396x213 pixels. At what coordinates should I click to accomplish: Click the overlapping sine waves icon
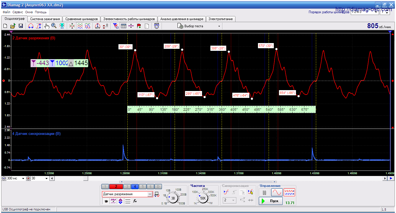tap(88, 26)
